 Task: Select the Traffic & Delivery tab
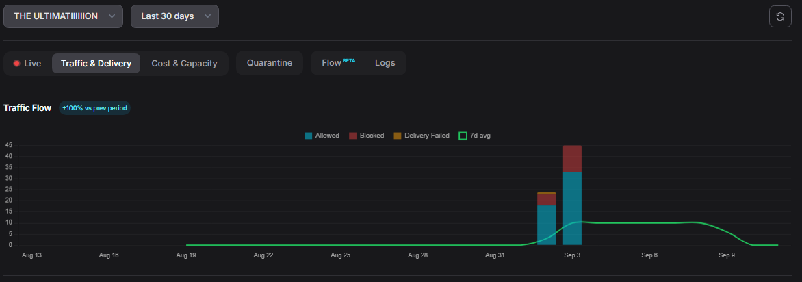click(96, 64)
